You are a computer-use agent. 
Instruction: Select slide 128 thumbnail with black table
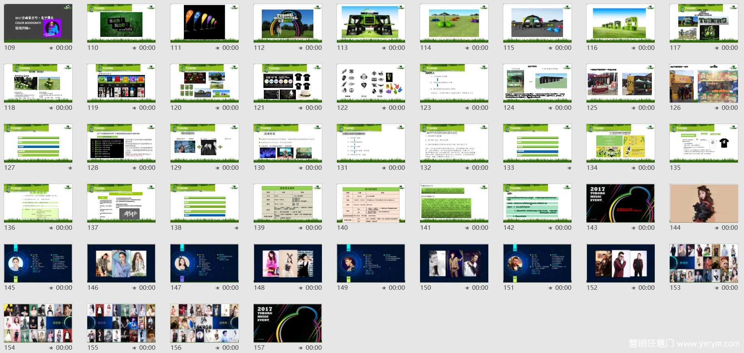coord(121,143)
